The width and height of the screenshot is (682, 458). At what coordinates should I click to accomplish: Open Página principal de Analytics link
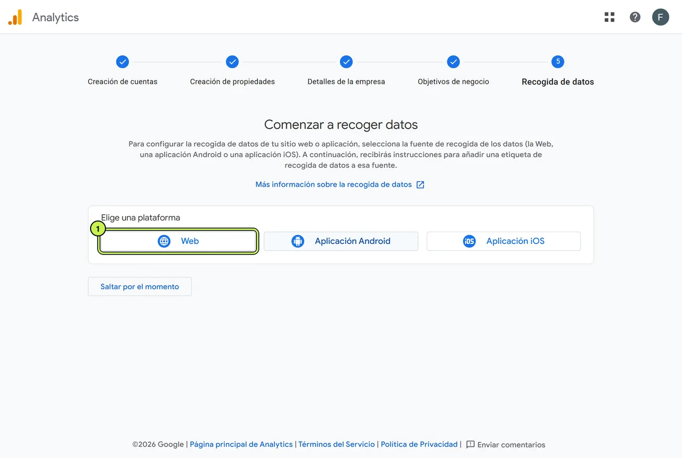click(x=241, y=444)
